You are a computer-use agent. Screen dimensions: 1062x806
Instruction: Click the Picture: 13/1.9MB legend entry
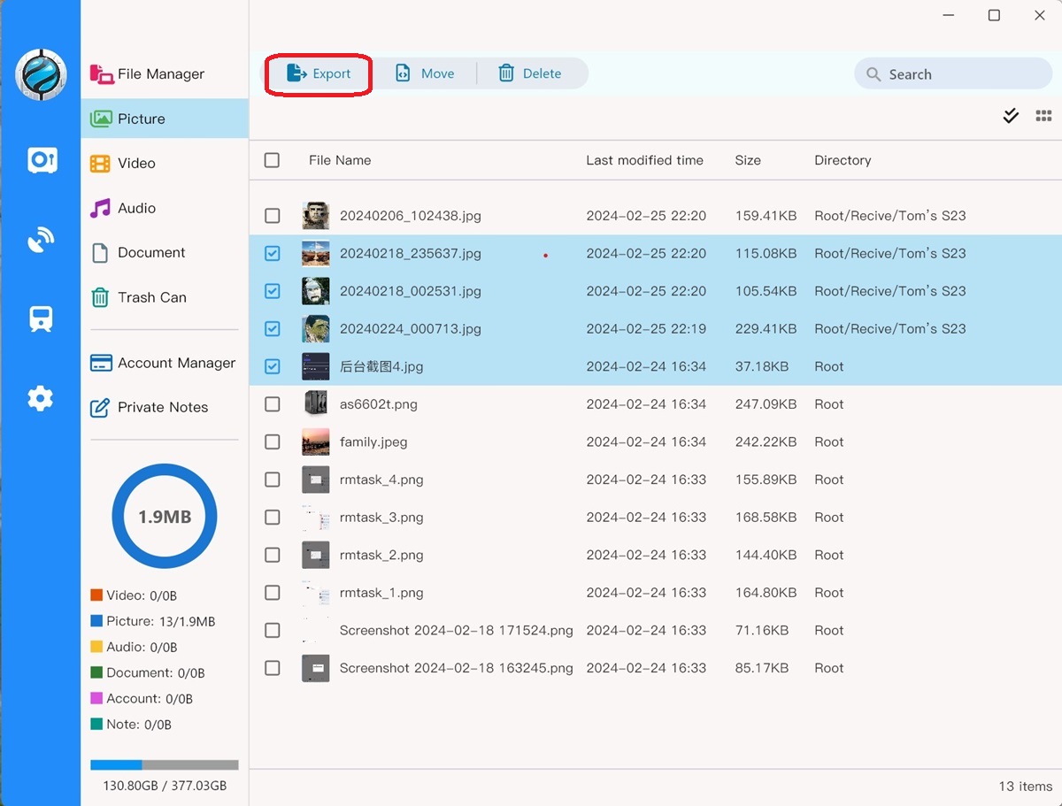152,621
